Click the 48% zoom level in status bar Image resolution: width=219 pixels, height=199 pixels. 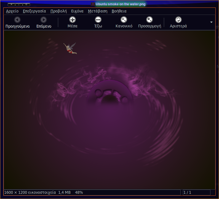tap(79, 192)
